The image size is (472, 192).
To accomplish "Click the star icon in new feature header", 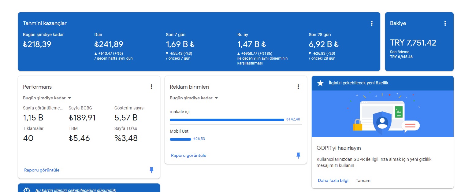I will [320, 83].
